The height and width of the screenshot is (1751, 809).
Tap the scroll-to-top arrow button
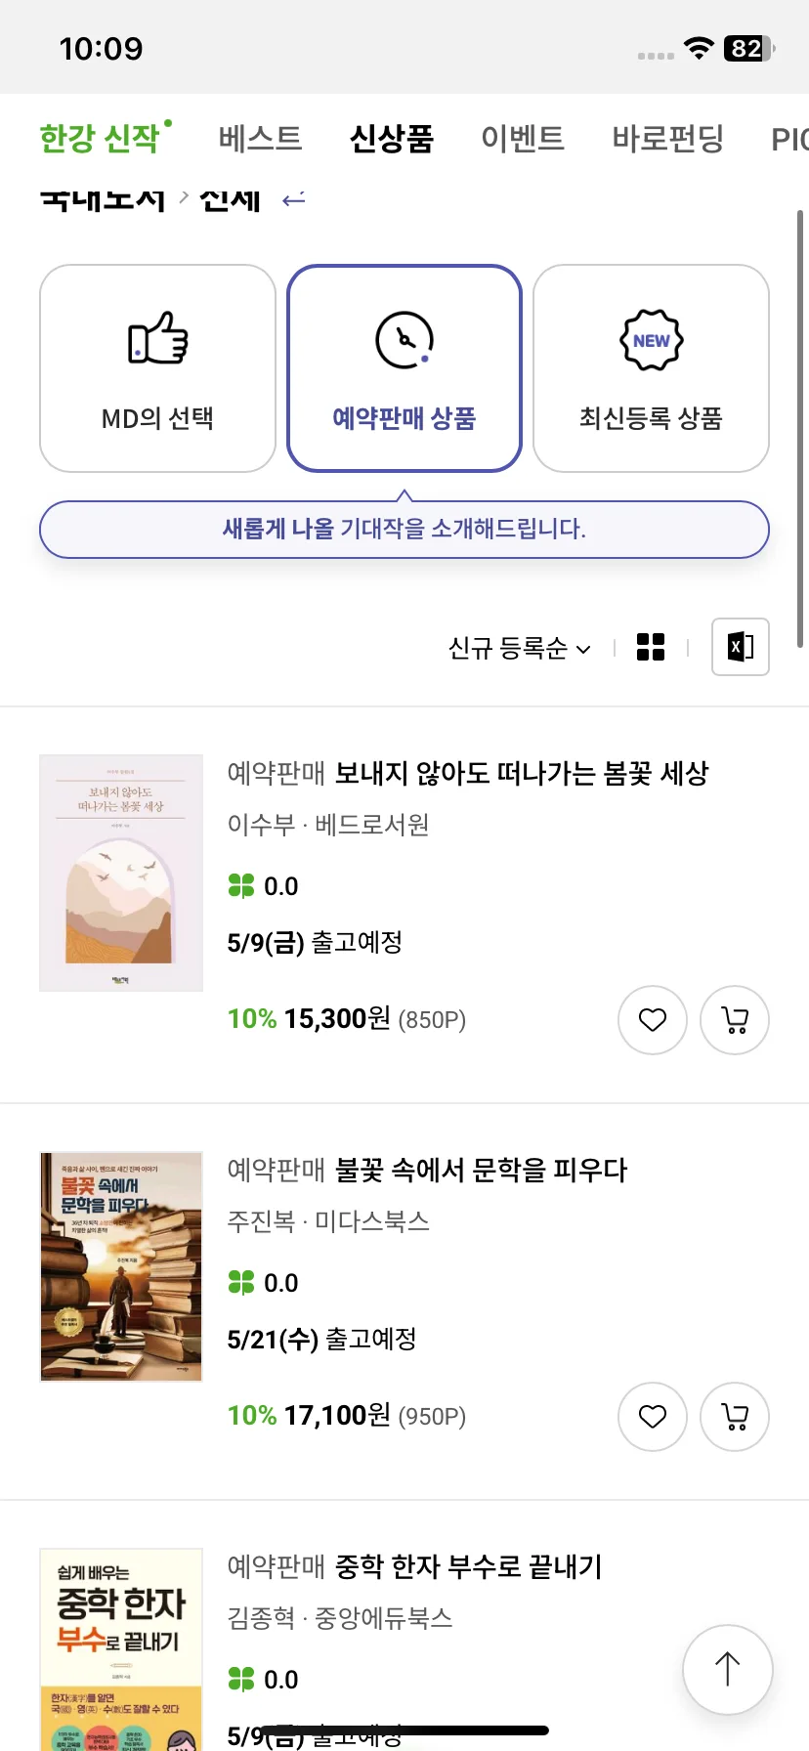728,1670
